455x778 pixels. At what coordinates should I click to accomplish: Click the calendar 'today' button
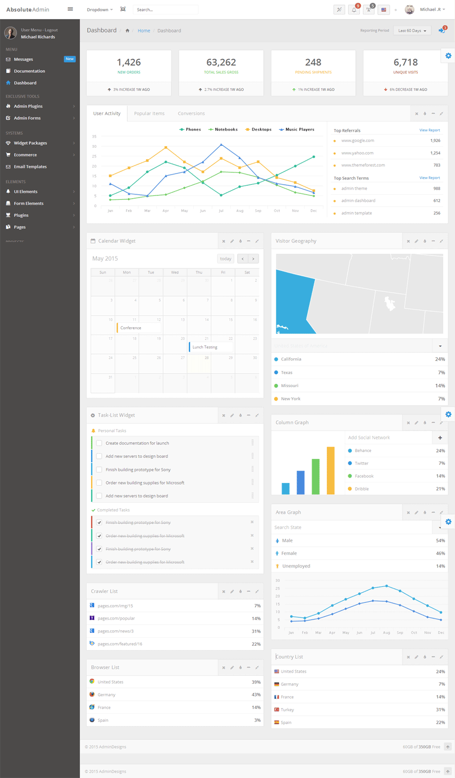coord(225,259)
